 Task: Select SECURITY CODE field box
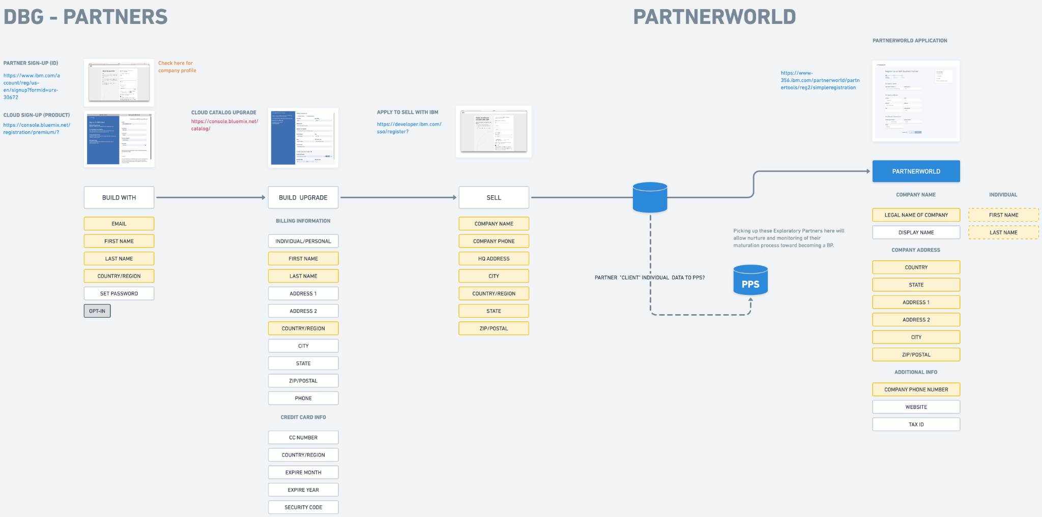pyautogui.click(x=303, y=507)
